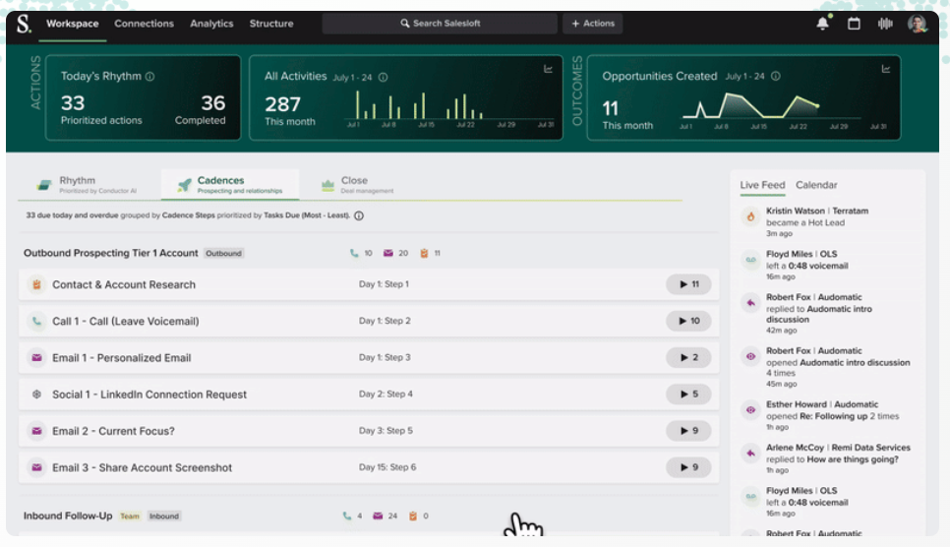Click the audio waveform icon in top bar
950x547 pixels.
coord(885,24)
